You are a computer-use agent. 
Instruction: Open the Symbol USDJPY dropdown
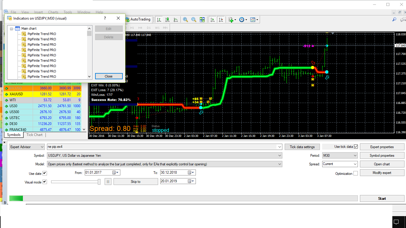pyautogui.click(x=279, y=155)
